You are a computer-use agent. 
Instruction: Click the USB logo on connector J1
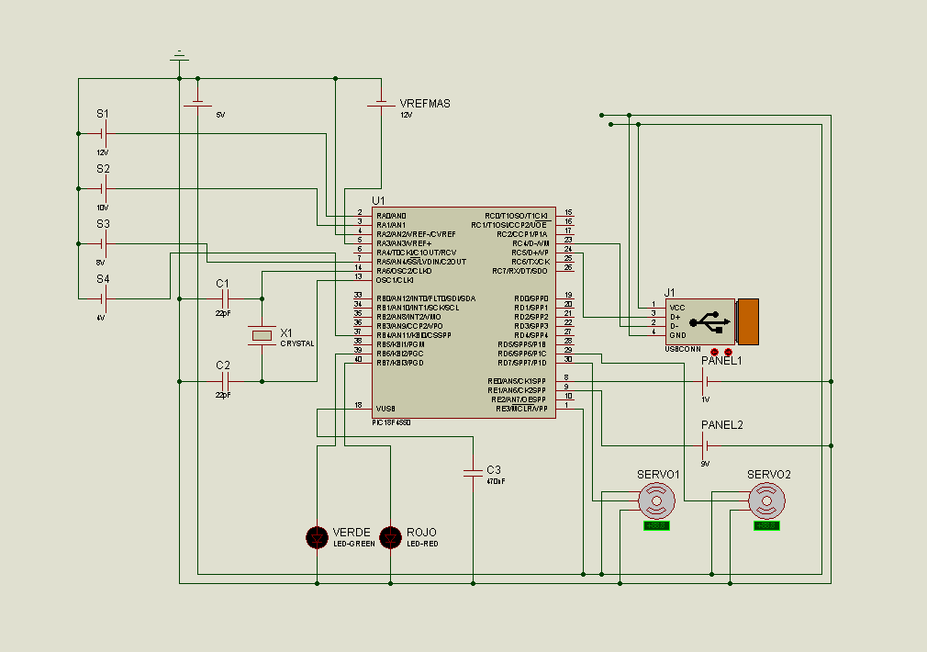point(709,321)
